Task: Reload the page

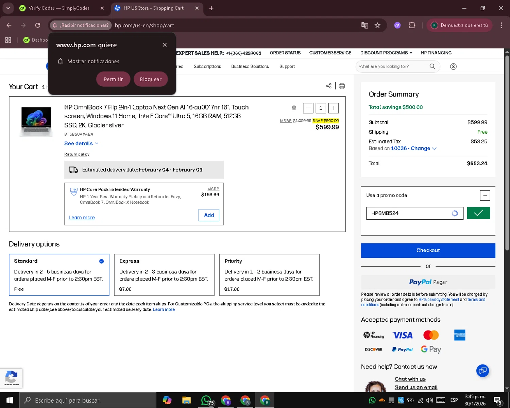Action: pyautogui.click(x=38, y=25)
